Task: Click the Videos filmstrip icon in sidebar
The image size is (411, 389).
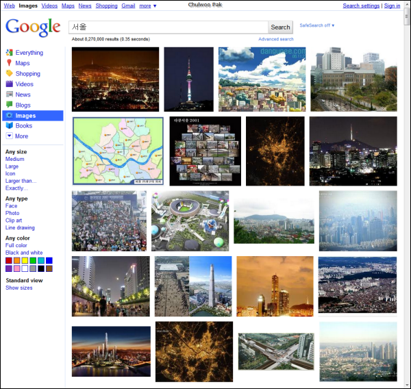Action: [x=9, y=84]
